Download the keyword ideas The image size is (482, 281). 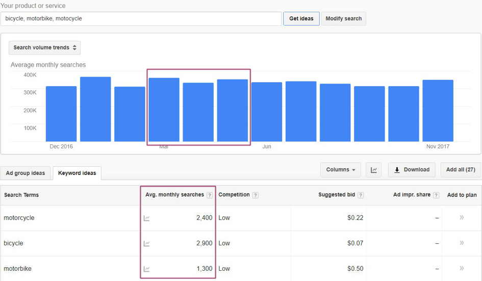point(412,170)
